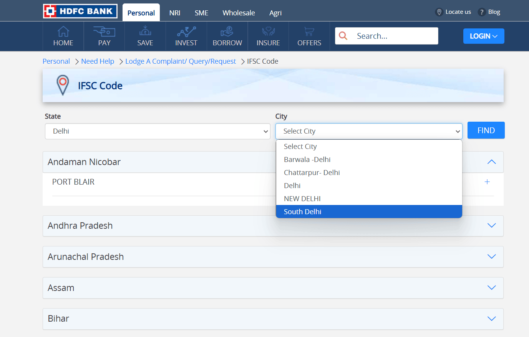Expand the Bihar section chevron
The image size is (529, 337).
[x=491, y=319]
